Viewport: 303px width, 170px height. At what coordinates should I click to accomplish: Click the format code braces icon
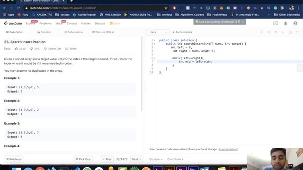pos(268,32)
